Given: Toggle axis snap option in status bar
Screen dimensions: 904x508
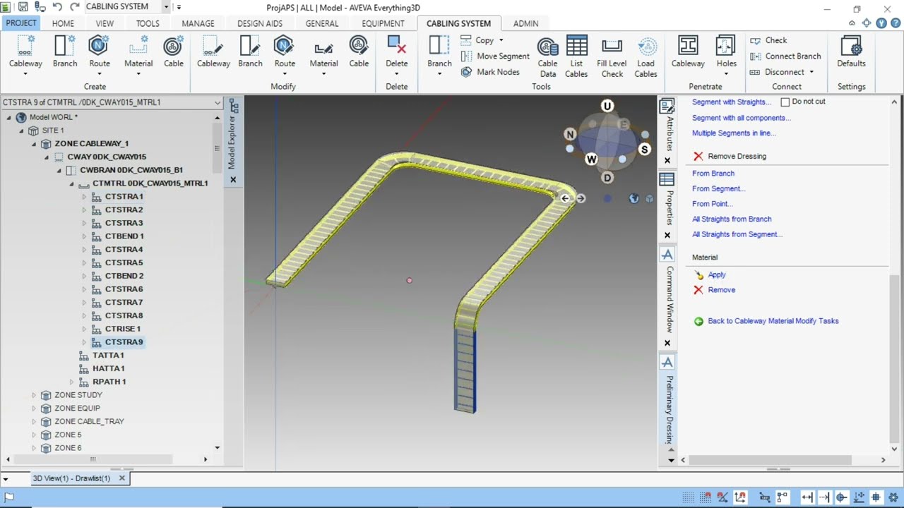Looking at the screenshot, I should [740, 497].
